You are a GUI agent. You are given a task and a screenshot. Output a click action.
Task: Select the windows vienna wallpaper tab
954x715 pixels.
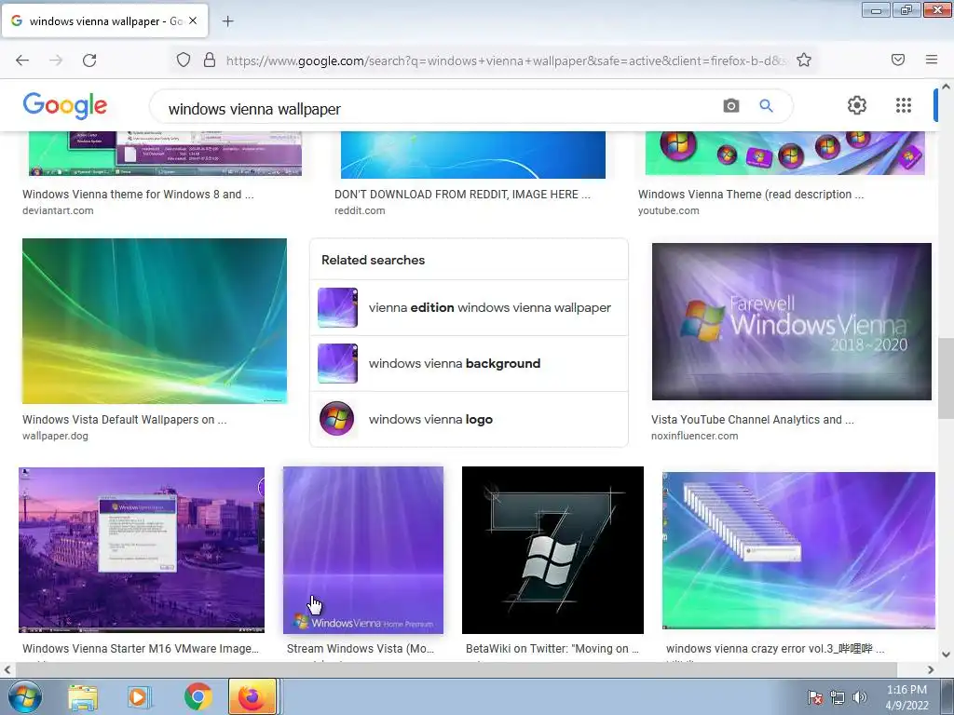coord(105,20)
